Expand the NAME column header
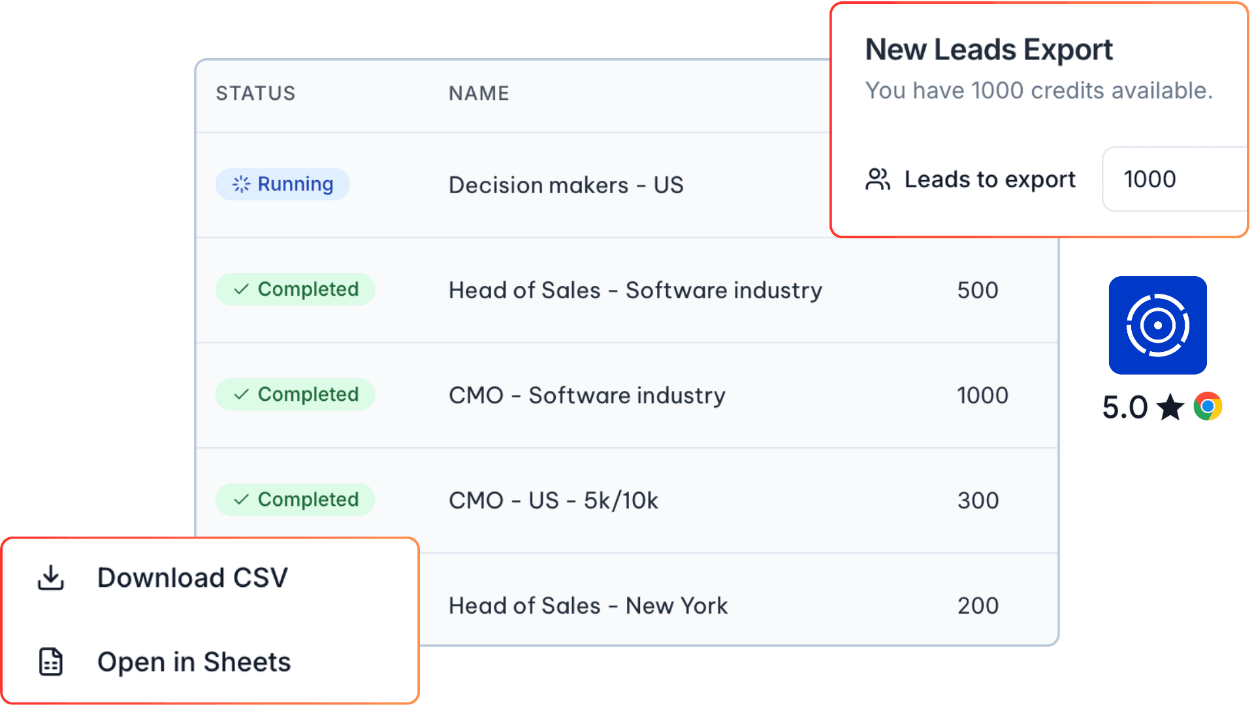Viewport: 1254px width, 705px height. pyautogui.click(x=479, y=93)
